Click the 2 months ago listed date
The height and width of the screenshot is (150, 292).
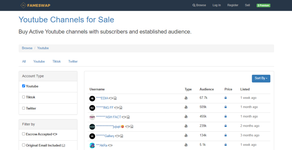click(250, 126)
